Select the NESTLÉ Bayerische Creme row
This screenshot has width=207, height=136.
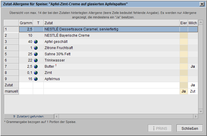pyautogui.click(x=111, y=35)
